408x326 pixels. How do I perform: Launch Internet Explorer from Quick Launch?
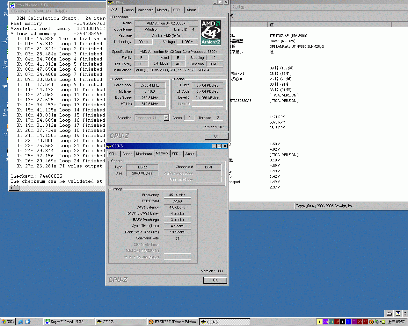(x=21, y=322)
